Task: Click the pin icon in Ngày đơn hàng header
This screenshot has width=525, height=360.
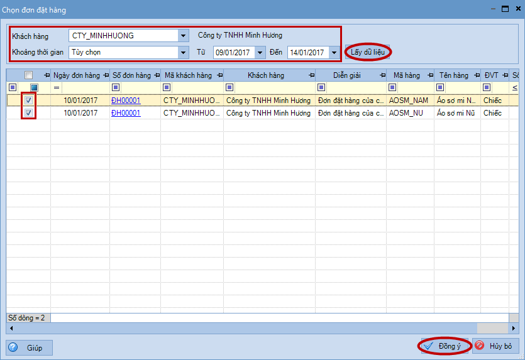Action: coord(106,75)
